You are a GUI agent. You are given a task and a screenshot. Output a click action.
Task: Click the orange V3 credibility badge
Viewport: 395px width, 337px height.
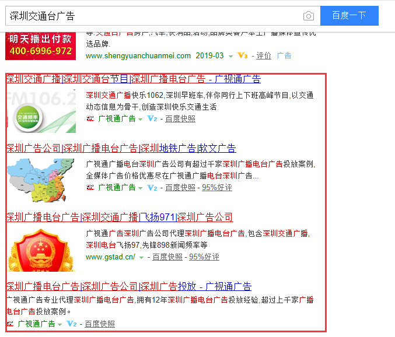click(243, 55)
